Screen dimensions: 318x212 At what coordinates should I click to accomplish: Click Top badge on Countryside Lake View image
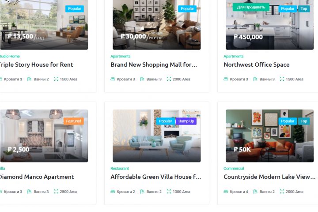pos(303,121)
